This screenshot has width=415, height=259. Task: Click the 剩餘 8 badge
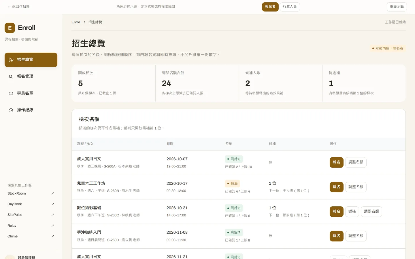[x=234, y=159]
